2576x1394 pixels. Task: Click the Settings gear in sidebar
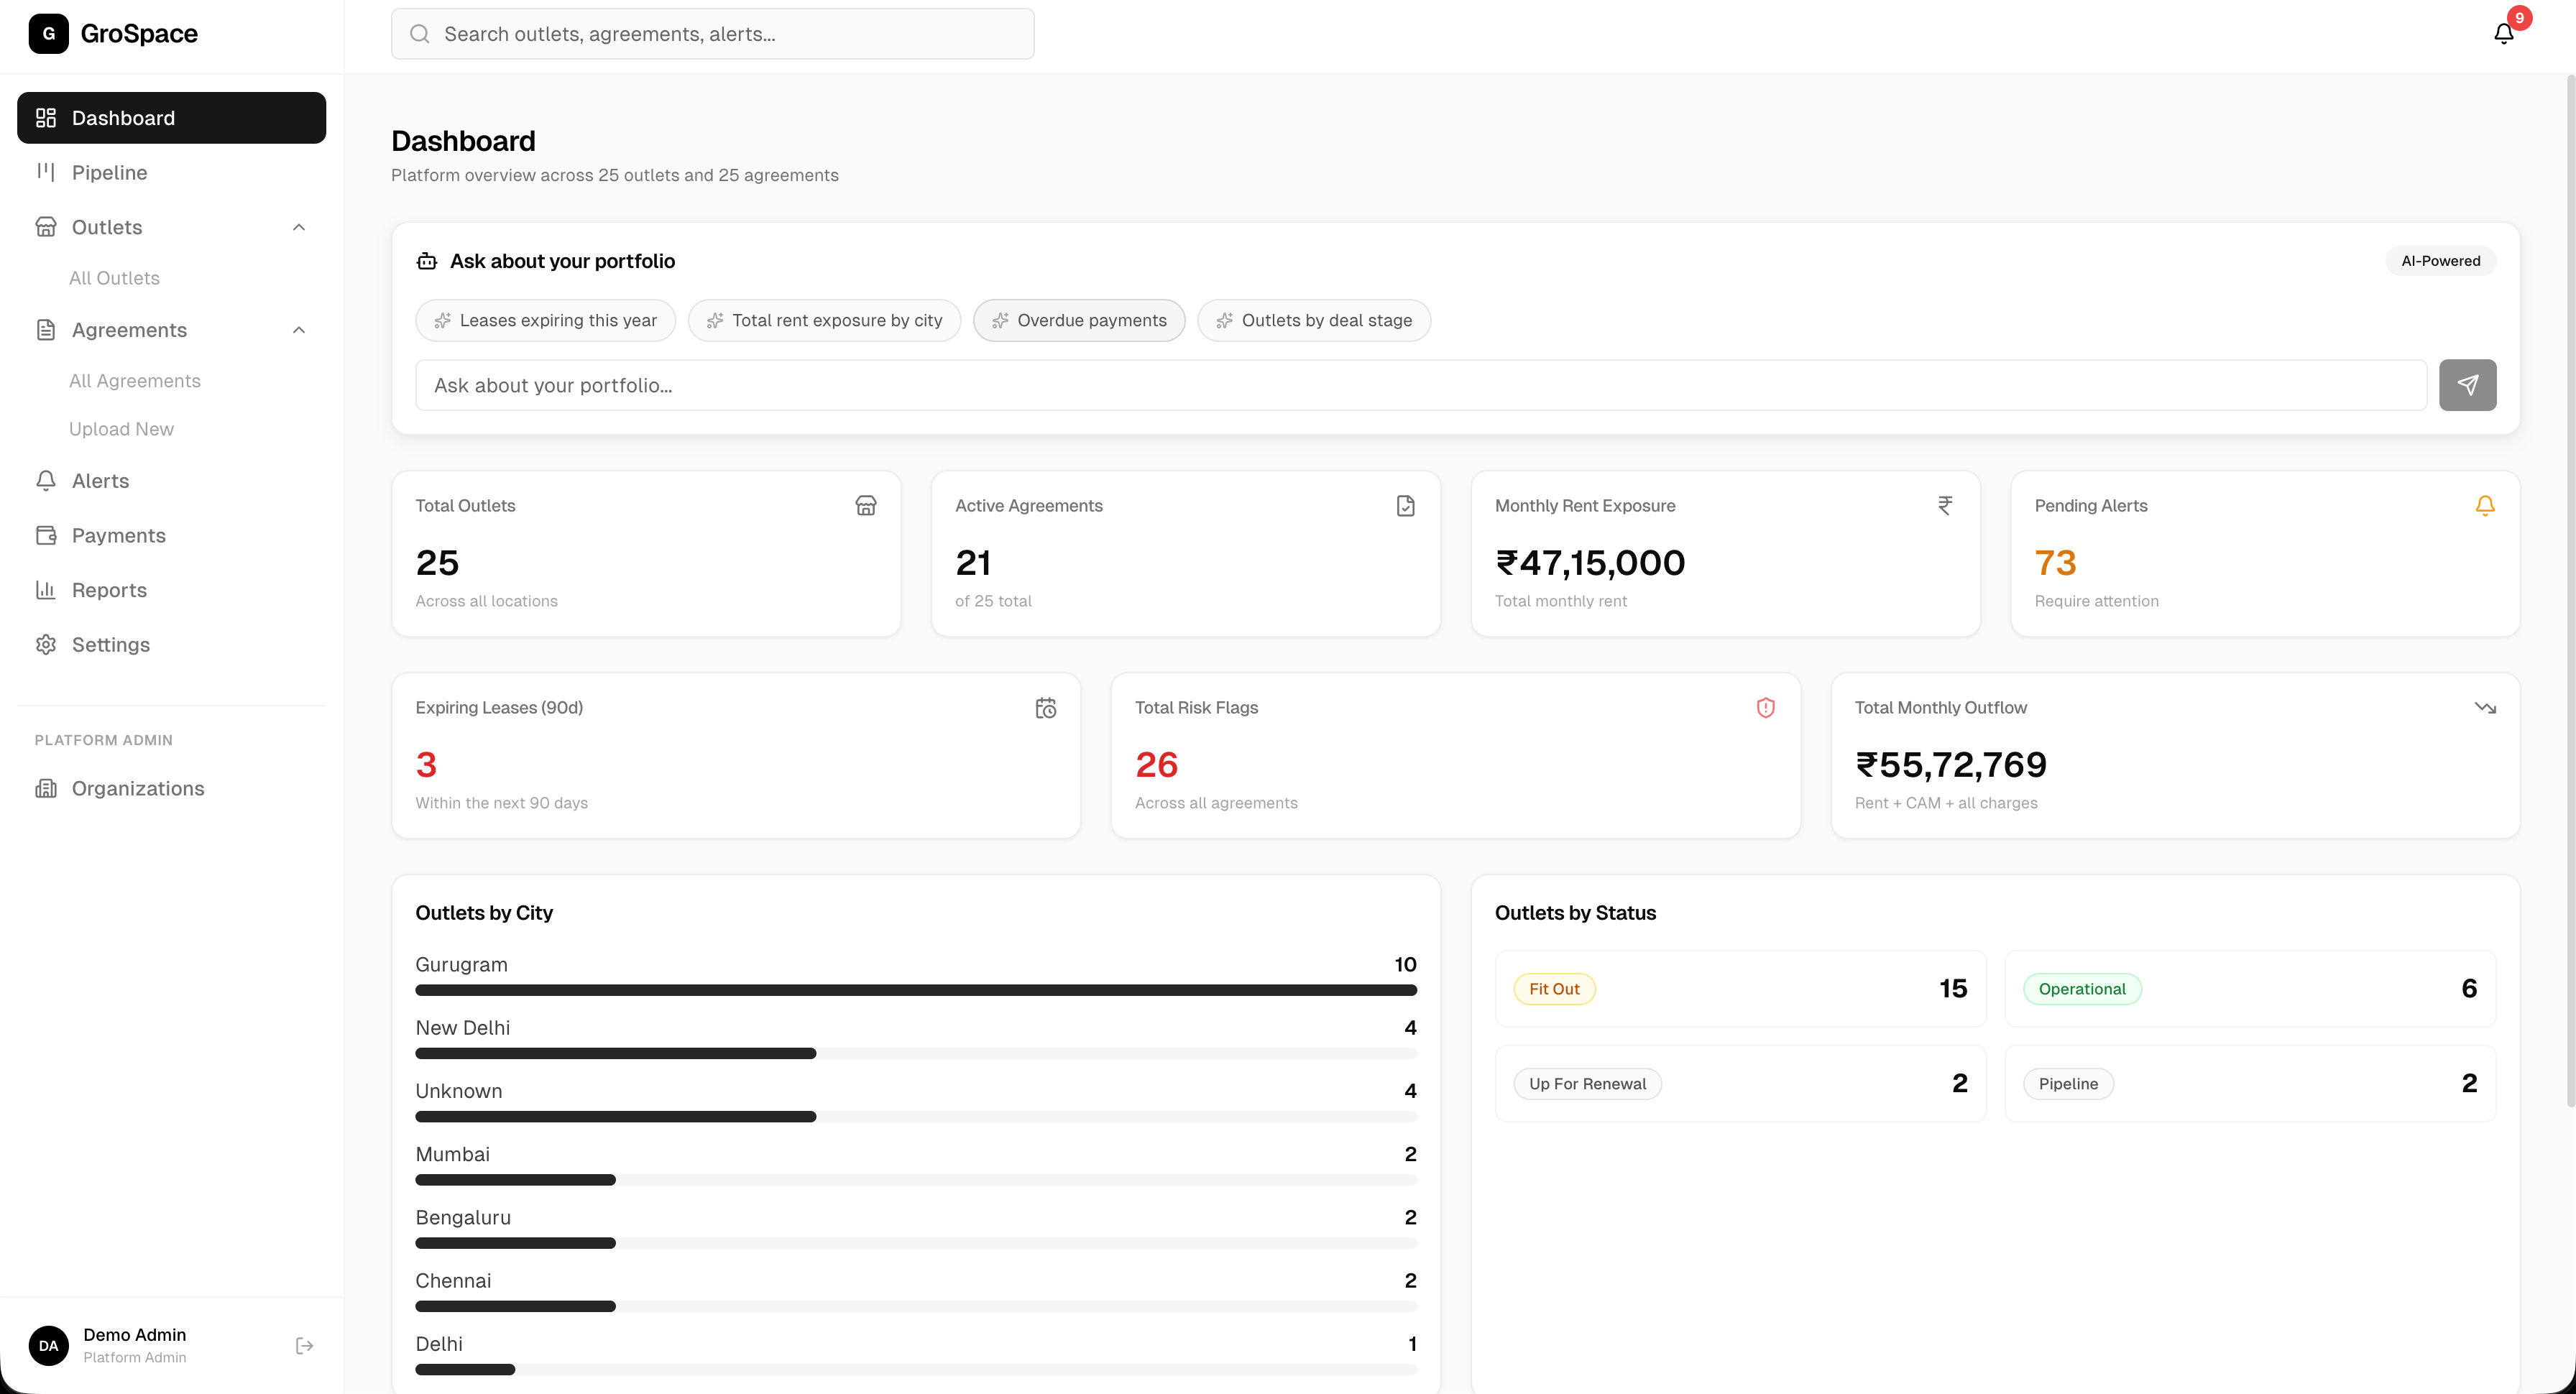click(46, 644)
